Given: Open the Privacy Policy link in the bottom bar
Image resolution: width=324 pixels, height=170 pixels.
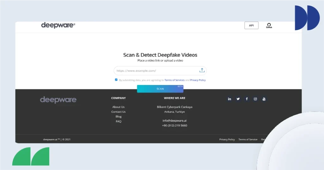Looking at the screenshot, I should point(227,139).
